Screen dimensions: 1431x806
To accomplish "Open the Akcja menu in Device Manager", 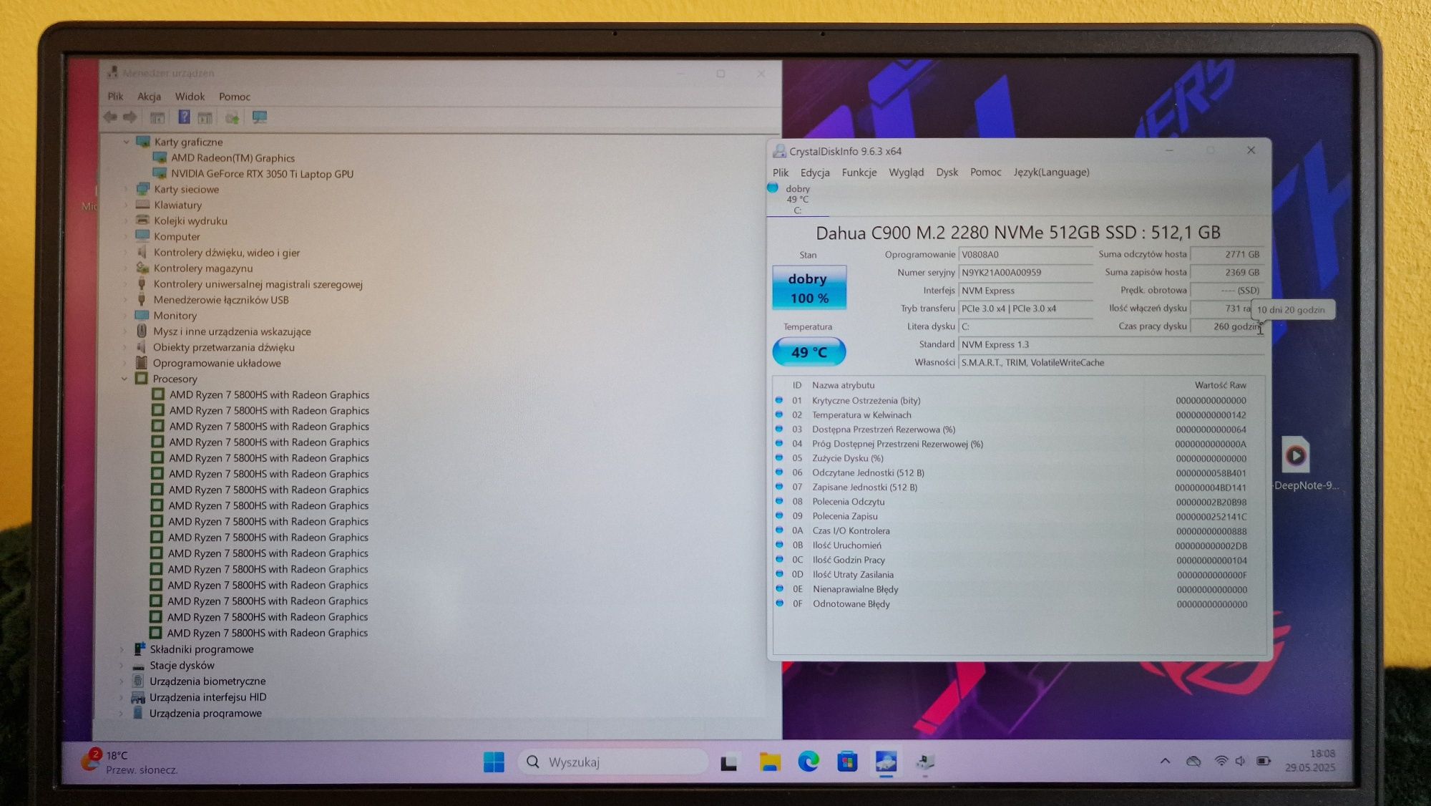I will [149, 97].
